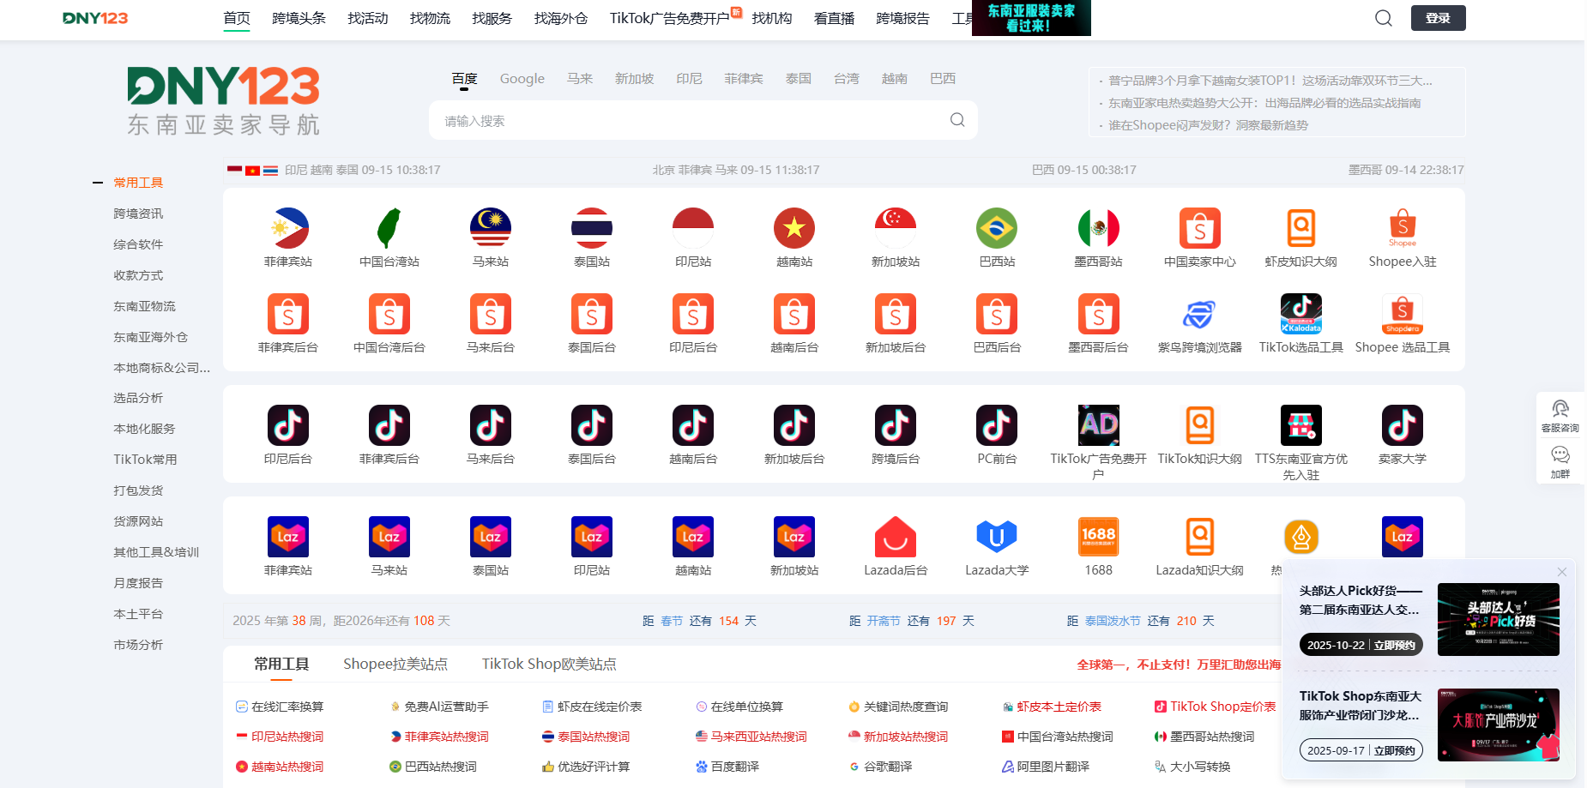
Task: Open the Shopee入驻 icon
Action: click(1403, 228)
